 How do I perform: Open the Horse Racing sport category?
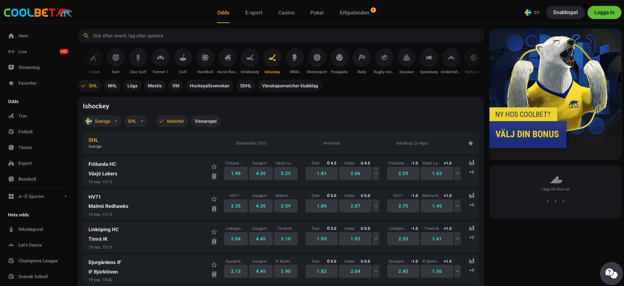click(228, 58)
